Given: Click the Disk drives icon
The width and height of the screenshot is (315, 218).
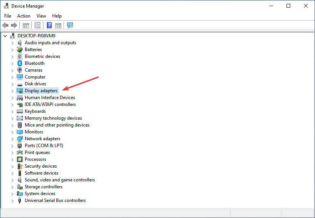Looking at the screenshot, I should pyautogui.click(x=20, y=84).
